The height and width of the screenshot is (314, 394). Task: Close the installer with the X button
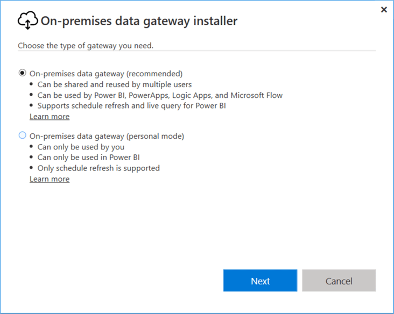pyautogui.click(x=384, y=10)
